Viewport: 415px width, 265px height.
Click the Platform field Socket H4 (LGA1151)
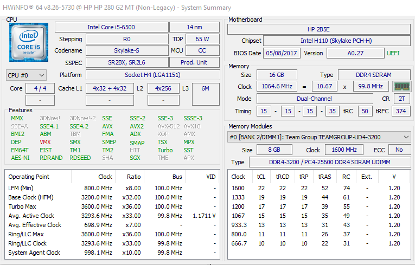[153, 75]
